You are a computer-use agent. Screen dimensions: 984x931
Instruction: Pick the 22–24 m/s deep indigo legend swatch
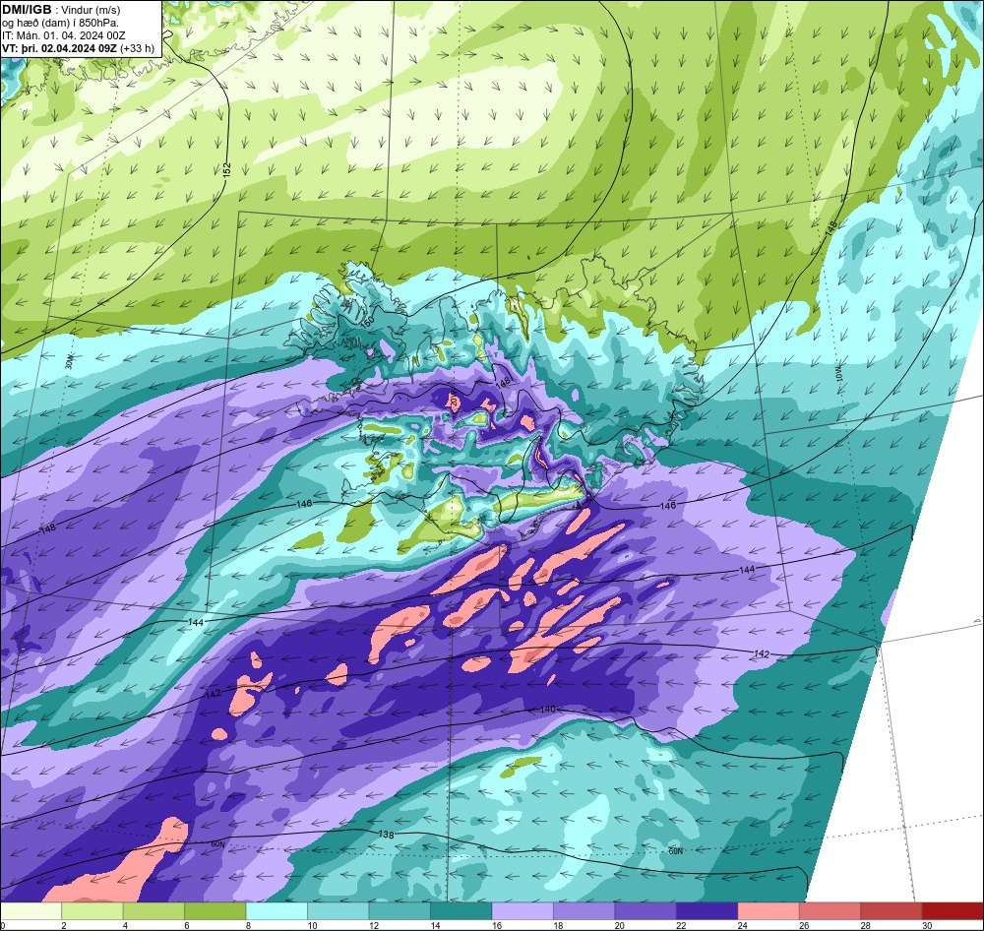point(707,911)
